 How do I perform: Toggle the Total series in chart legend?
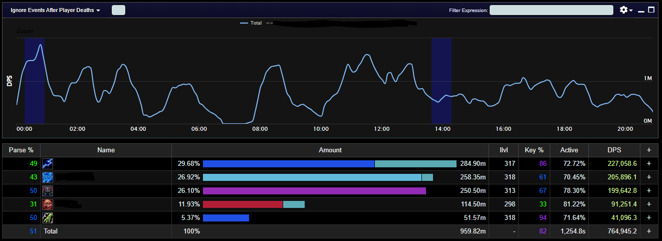[x=251, y=23]
